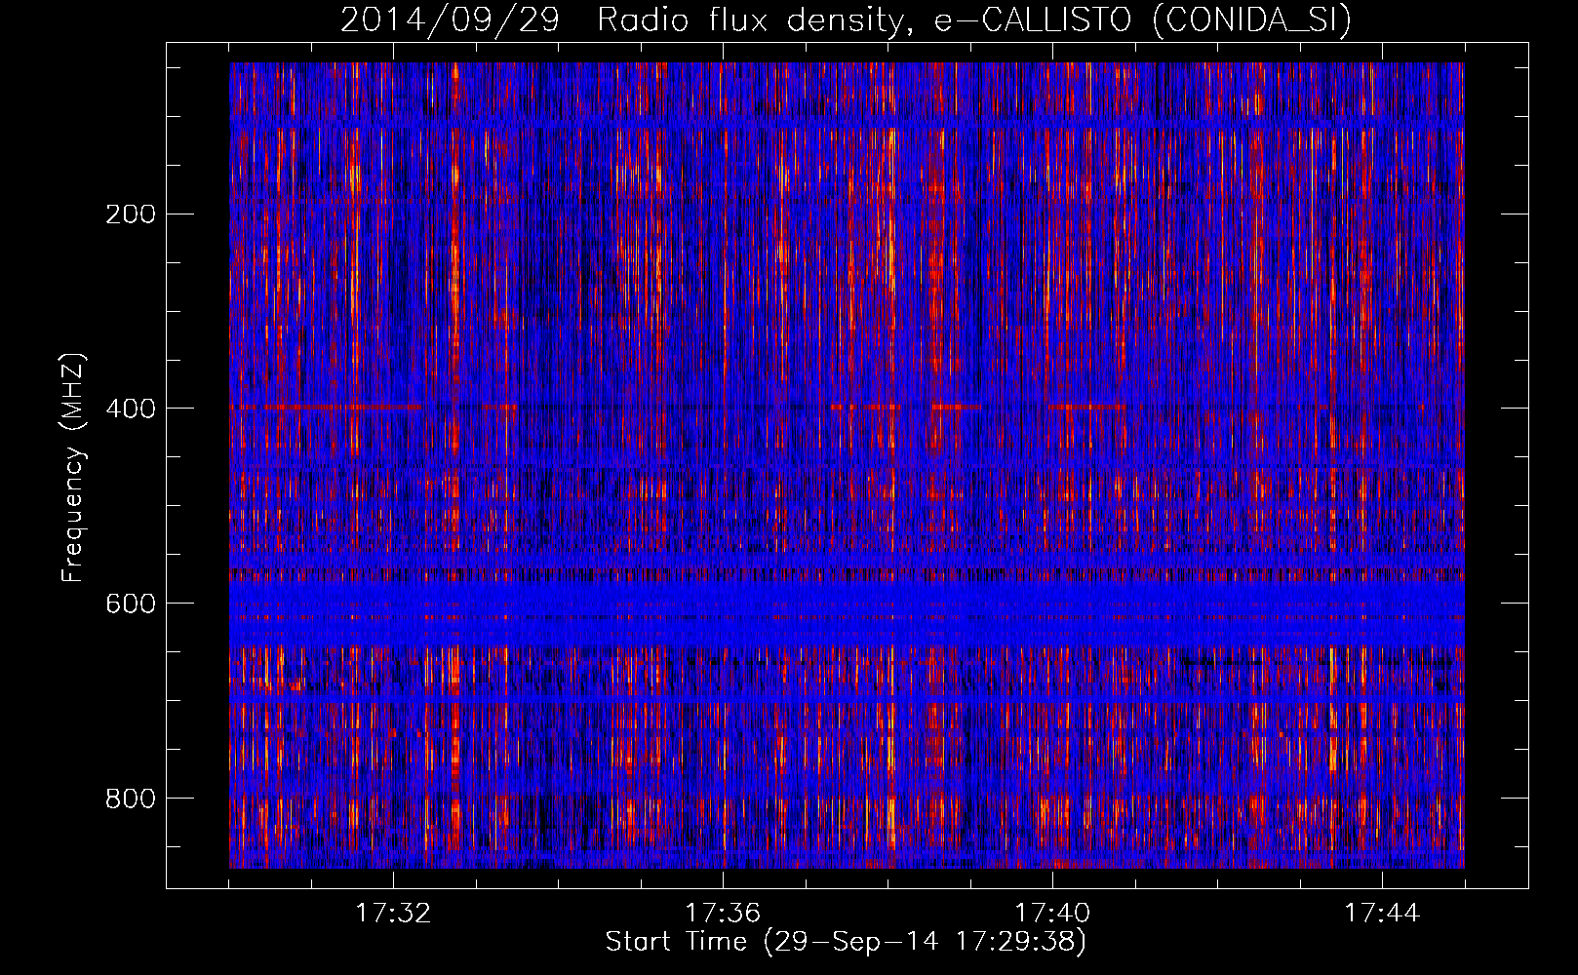Click the 17:32 time tick label
Image resolution: width=1578 pixels, height=975 pixels.
click(393, 914)
